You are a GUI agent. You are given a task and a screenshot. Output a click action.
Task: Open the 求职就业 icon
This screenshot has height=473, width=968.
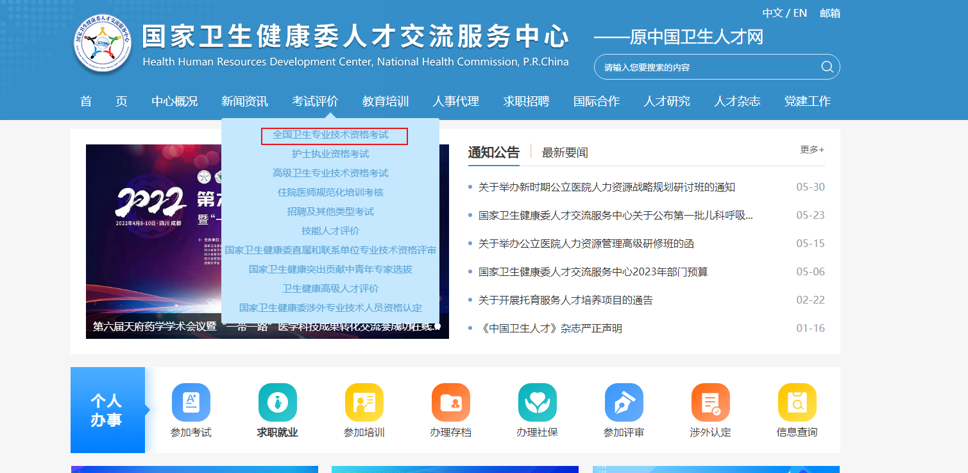[x=277, y=402]
